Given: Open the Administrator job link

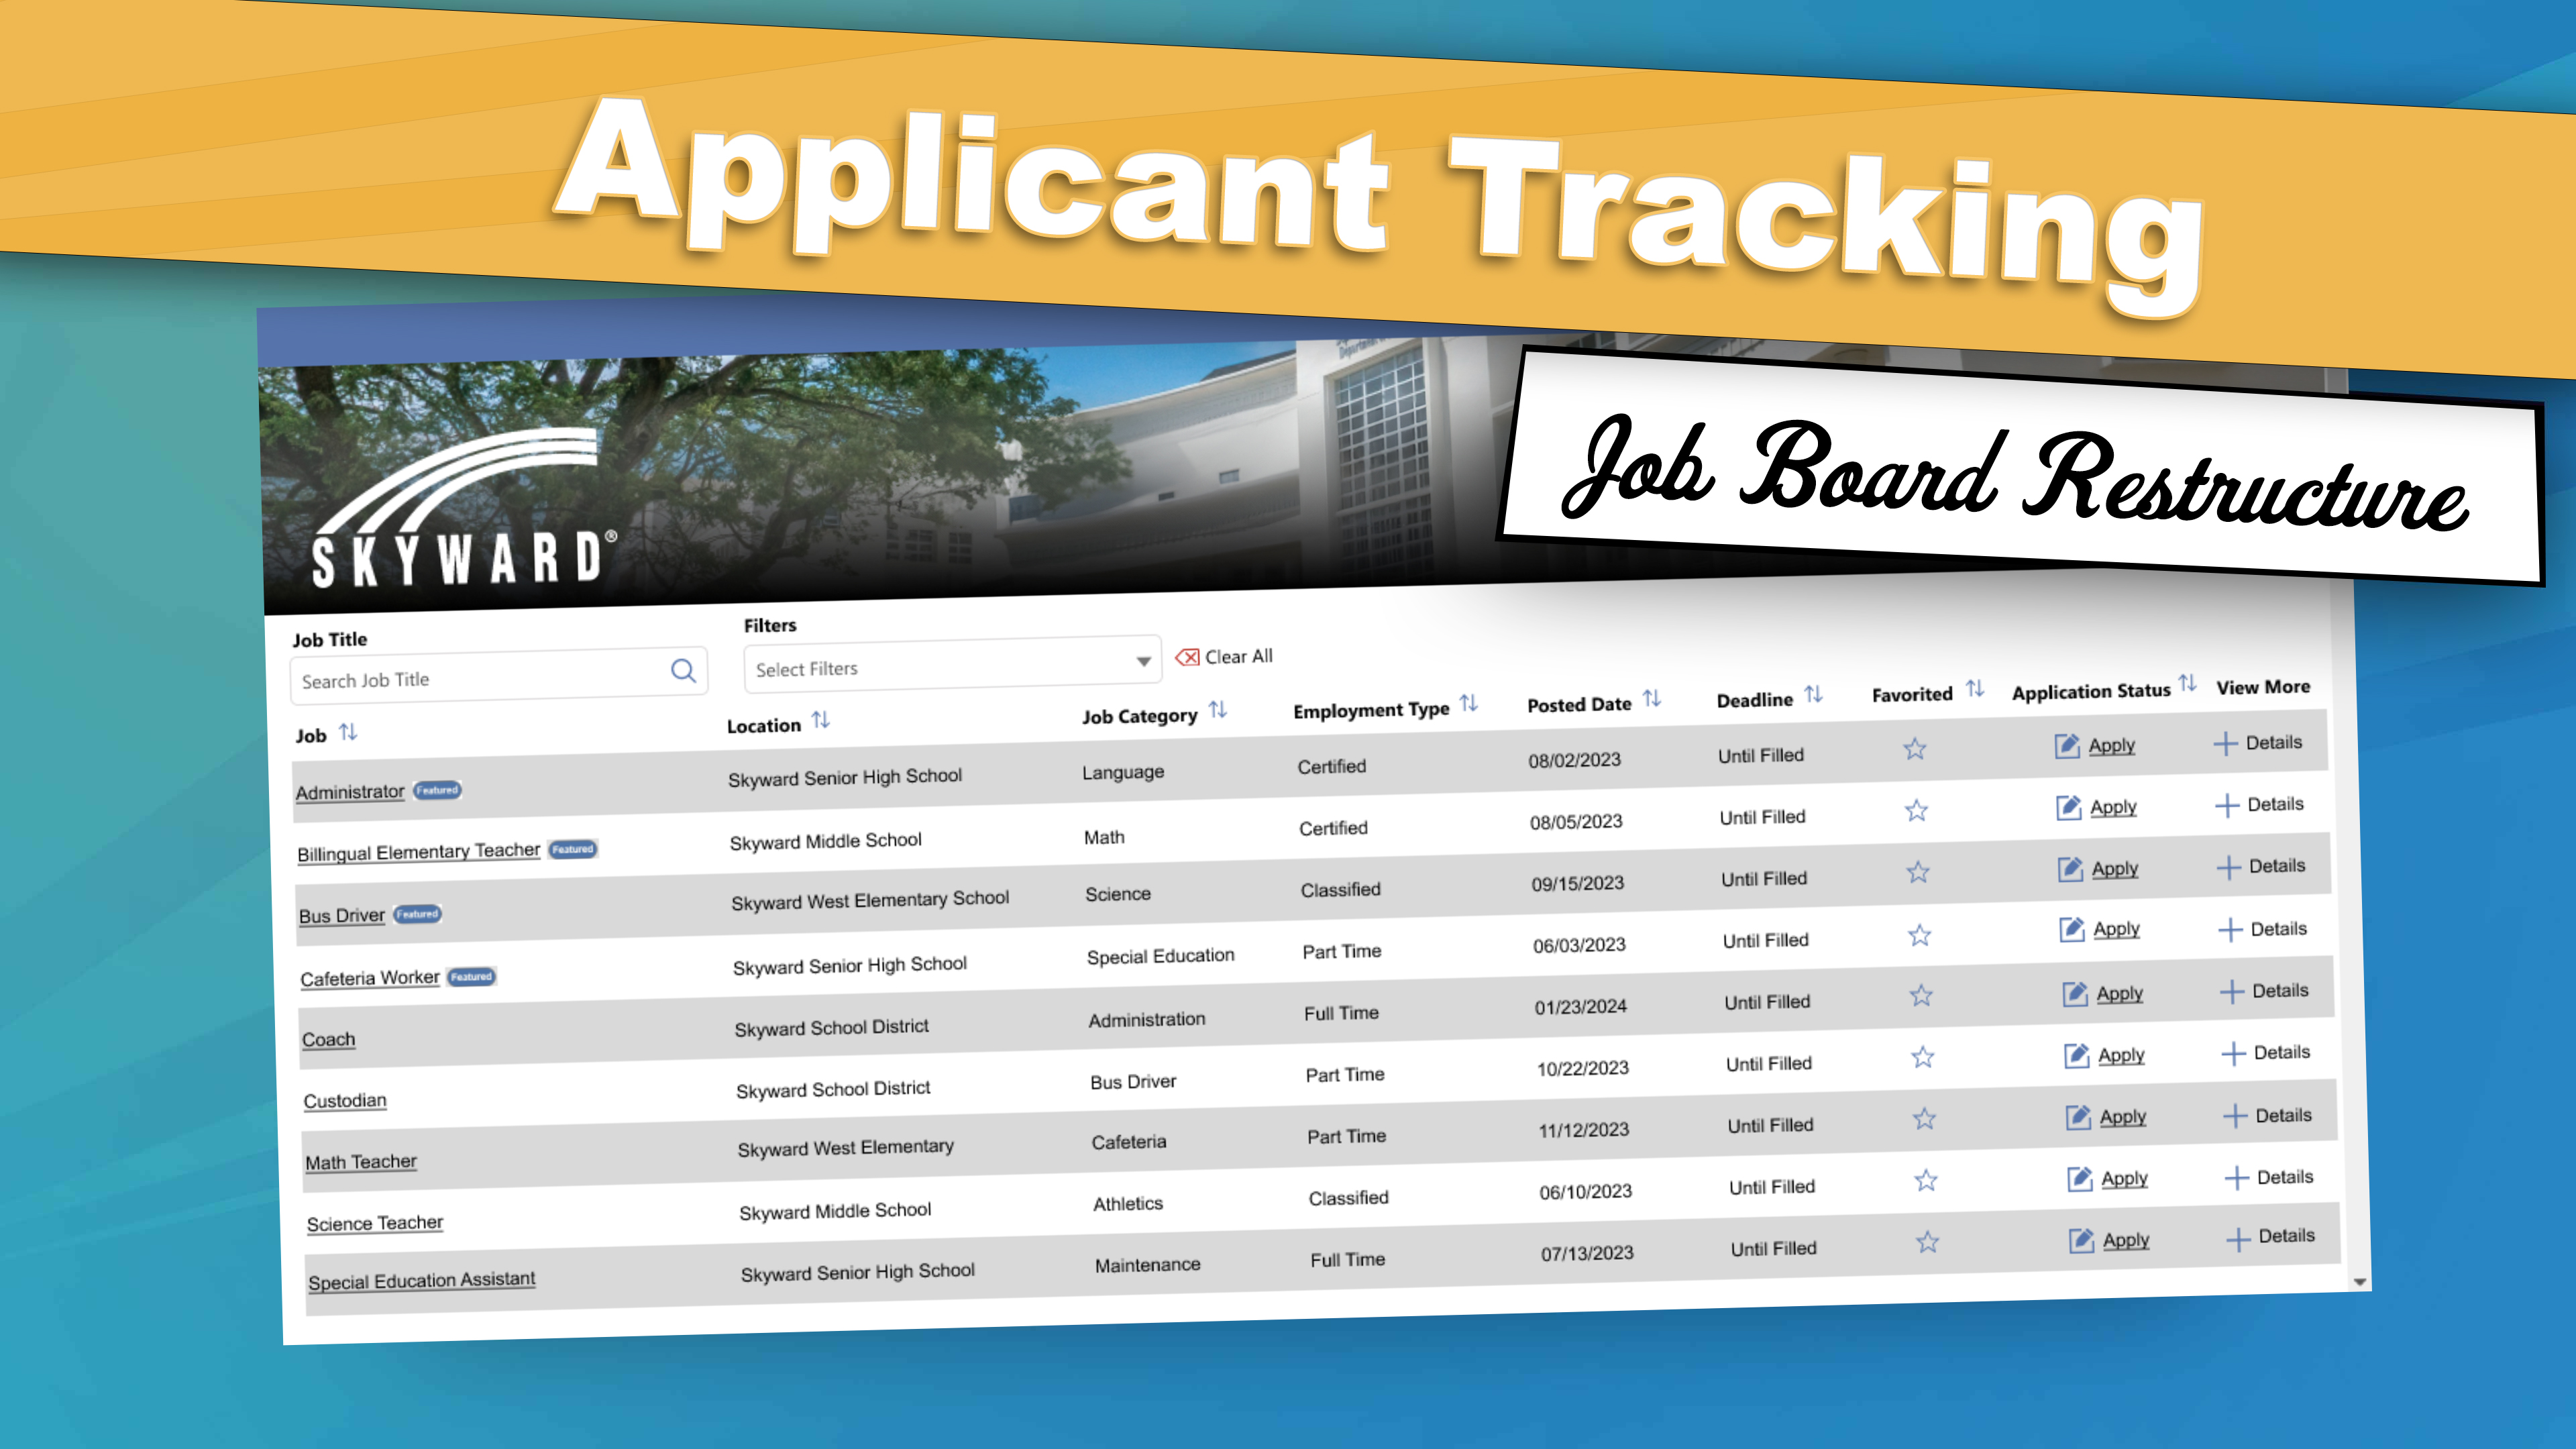Looking at the screenshot, I should coord(349,792).
